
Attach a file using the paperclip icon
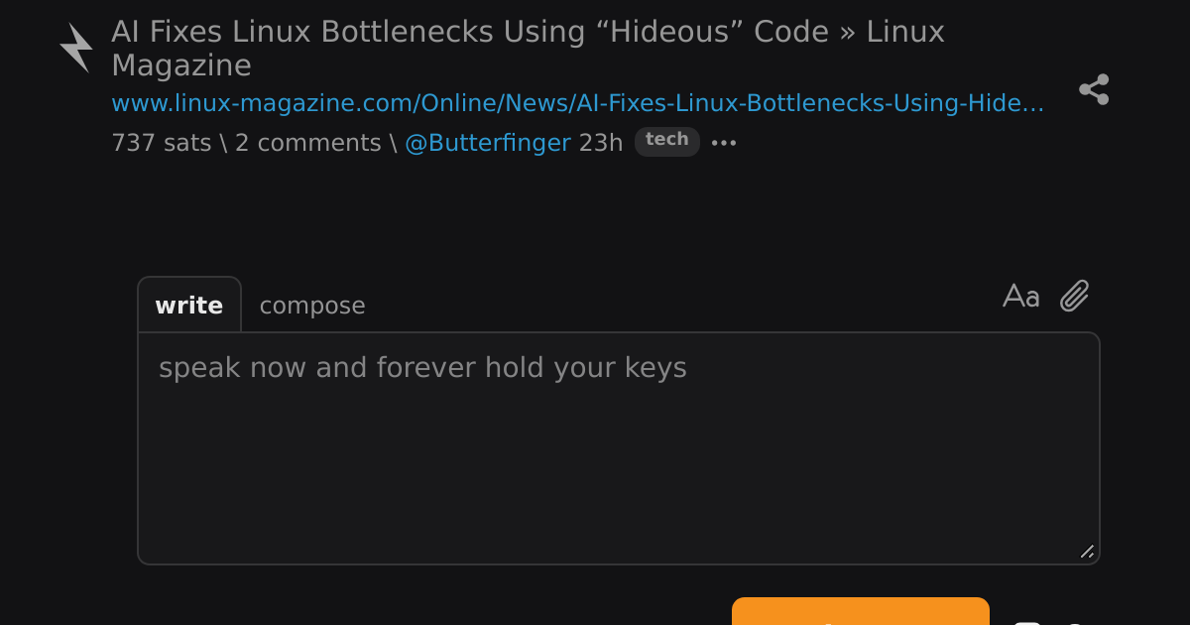coord(1075,296)
